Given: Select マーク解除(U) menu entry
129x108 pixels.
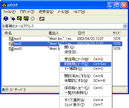Looking at the screenshot, I should [x=86, y=69].
